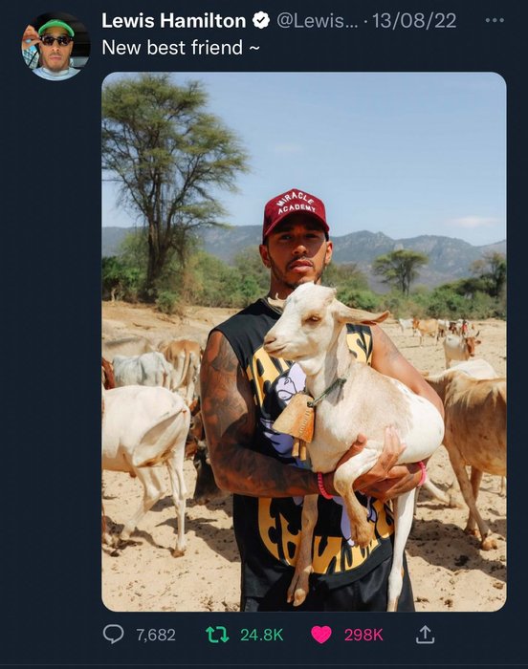528x669 pixels.
Task: Click the 298K likes count
Action: click(363, 635)
